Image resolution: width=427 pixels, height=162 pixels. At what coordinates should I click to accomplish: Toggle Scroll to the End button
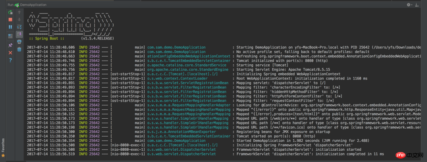[19, 34]
